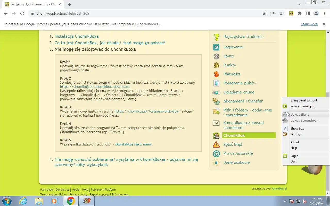Click Learn more in update notice

pyautogui.click(x=309, y=24)
